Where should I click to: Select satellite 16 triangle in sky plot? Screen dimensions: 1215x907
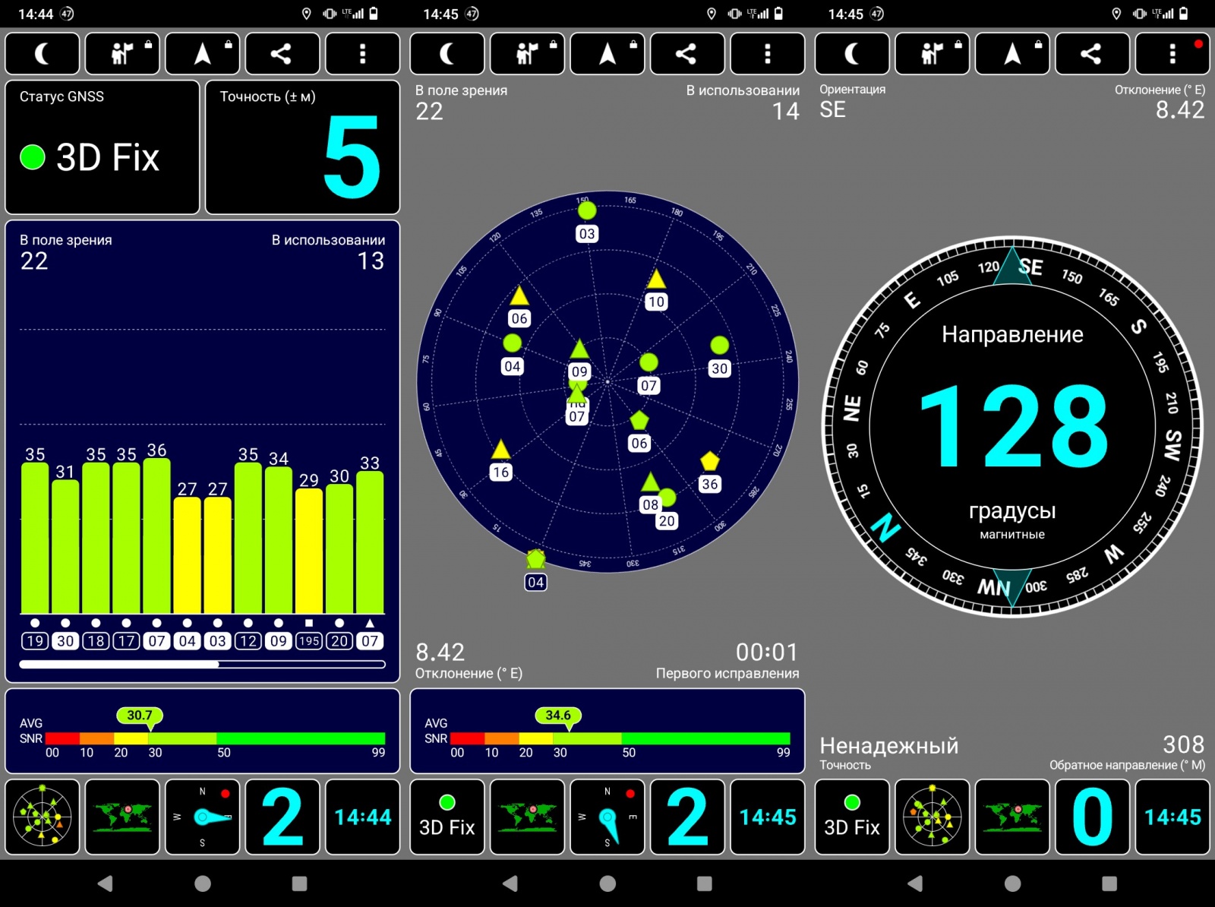click(x=500, y=460)
